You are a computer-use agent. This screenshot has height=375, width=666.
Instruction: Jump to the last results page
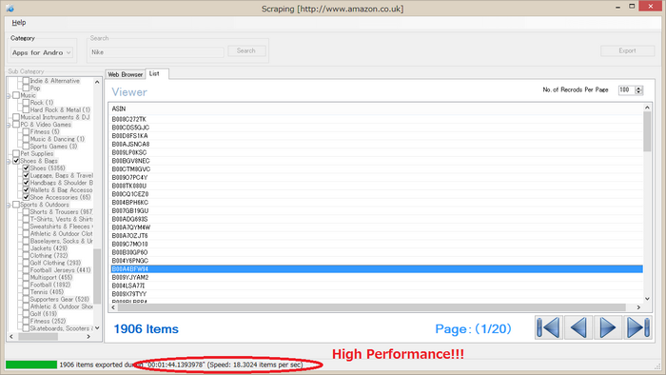tap(637, 327)
